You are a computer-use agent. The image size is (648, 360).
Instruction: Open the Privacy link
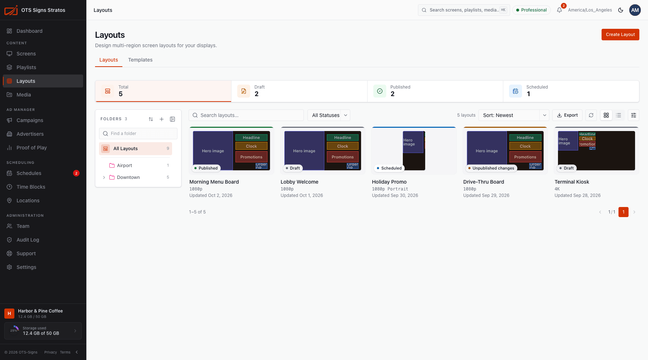50,352
